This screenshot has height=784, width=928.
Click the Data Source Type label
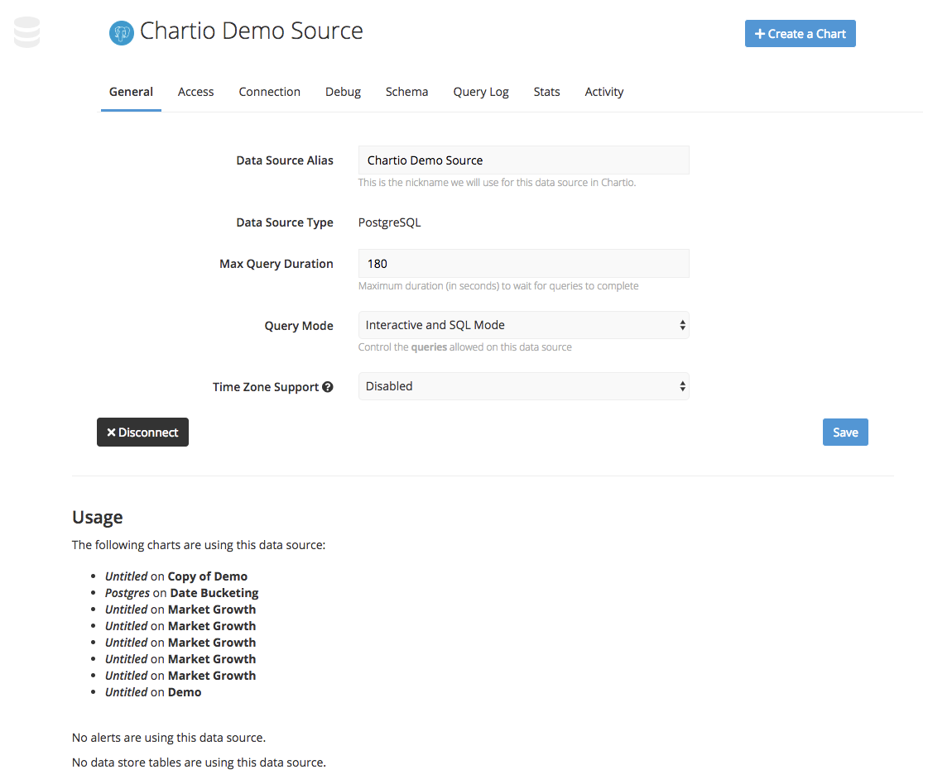point(285,222)
